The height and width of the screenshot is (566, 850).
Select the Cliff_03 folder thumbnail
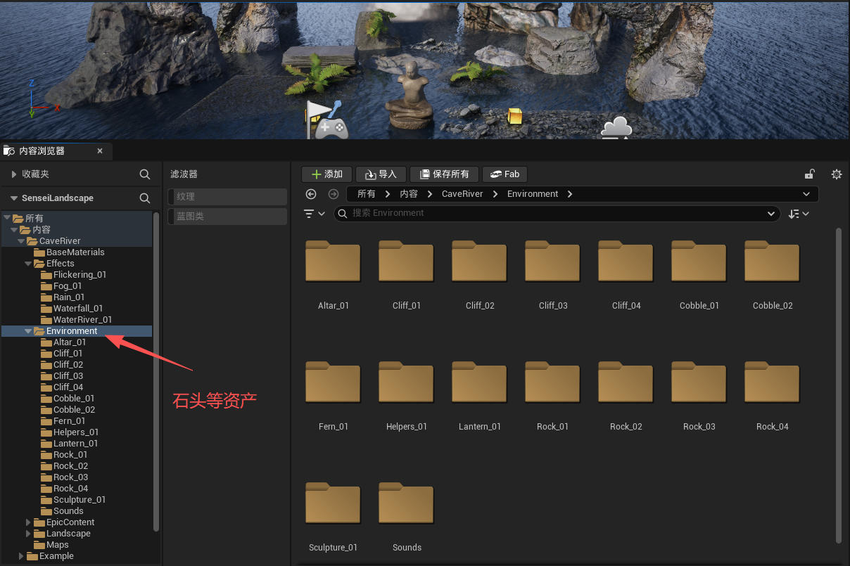(x=553, y=262)
